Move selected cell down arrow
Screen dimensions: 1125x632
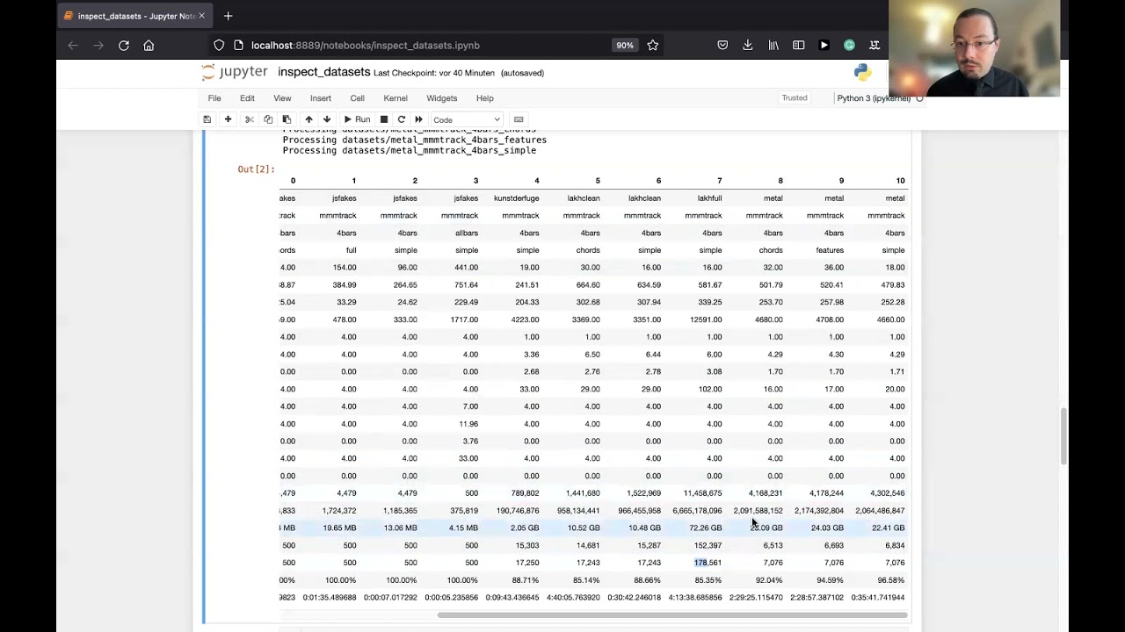pyautogui.click(x=327, y=119)
